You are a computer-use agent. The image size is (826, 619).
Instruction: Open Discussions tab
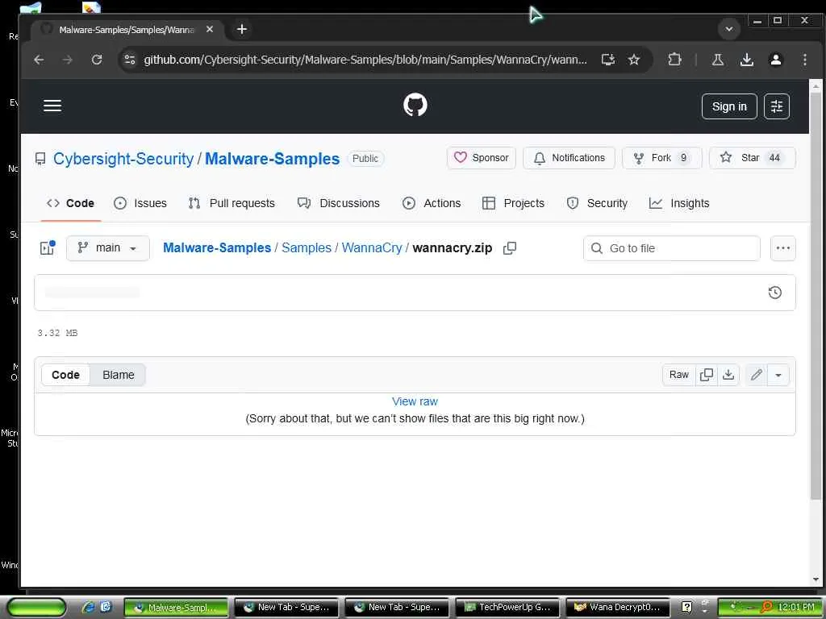(339, 203)
